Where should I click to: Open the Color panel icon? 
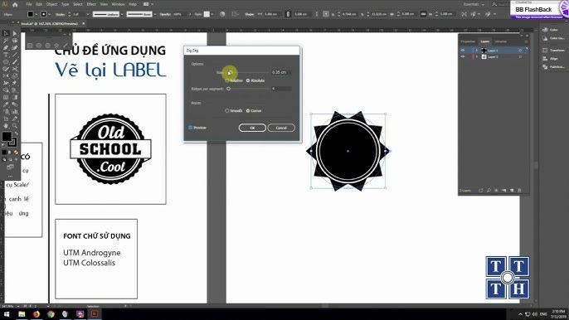(x=545, y=30)
